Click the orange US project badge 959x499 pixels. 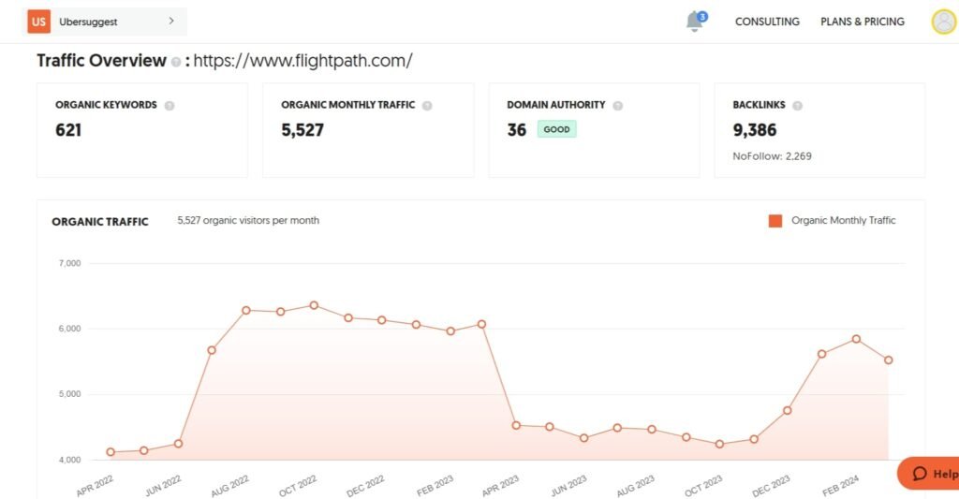pyautogui.click(x=38, y=22)
